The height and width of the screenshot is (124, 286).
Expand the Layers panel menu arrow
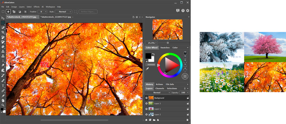click(x=188, y=89)
